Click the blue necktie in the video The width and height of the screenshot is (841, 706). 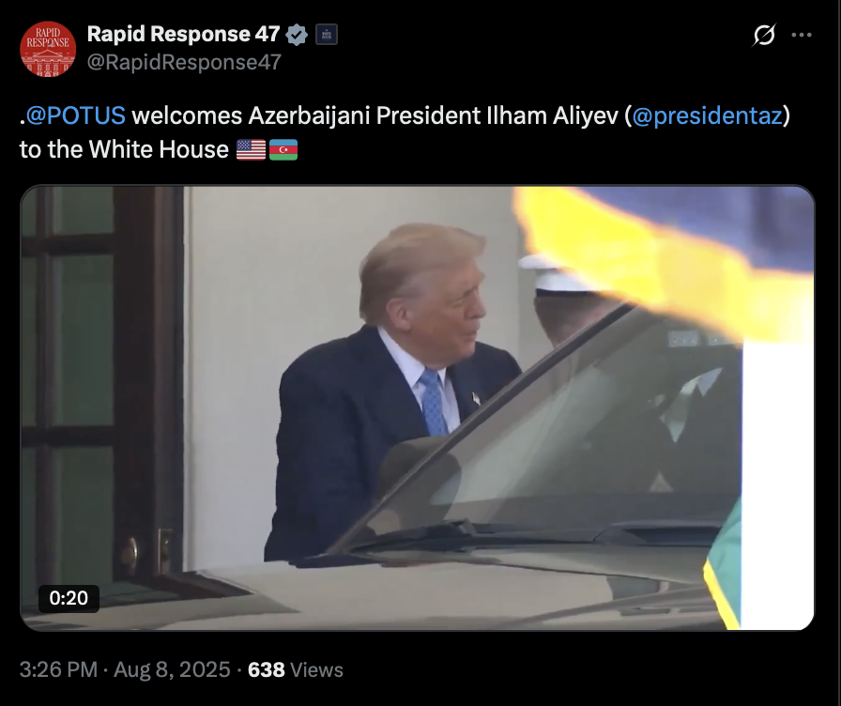(434, 403)
